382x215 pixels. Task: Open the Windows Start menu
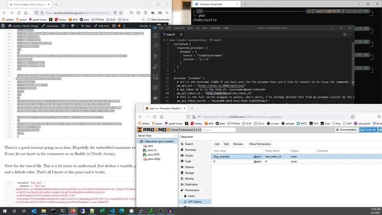coord(4,211)
